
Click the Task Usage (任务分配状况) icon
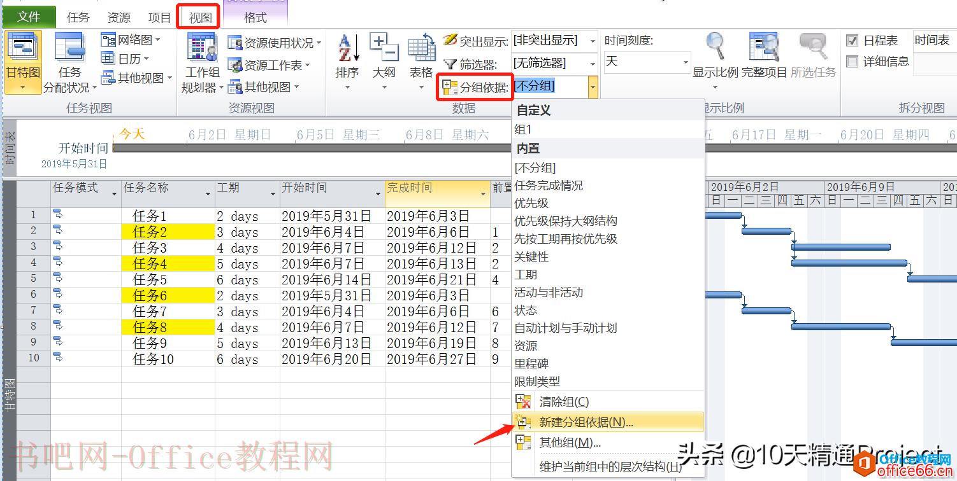[69, 48]
